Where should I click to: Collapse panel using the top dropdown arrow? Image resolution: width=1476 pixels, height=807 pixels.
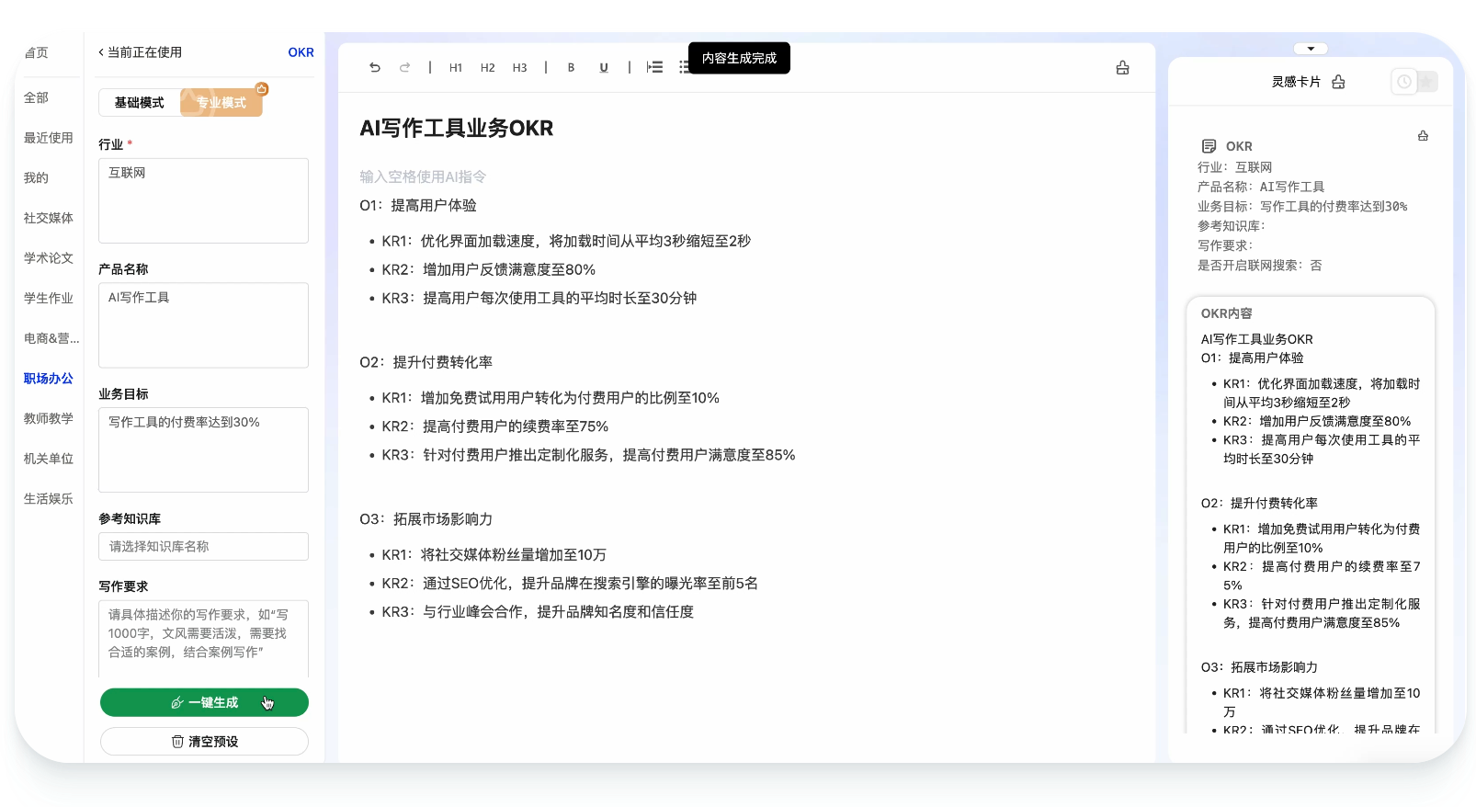(1311, 49)
